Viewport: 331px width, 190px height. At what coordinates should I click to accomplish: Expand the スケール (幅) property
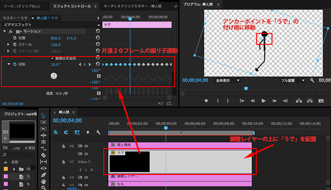point(8,51)
